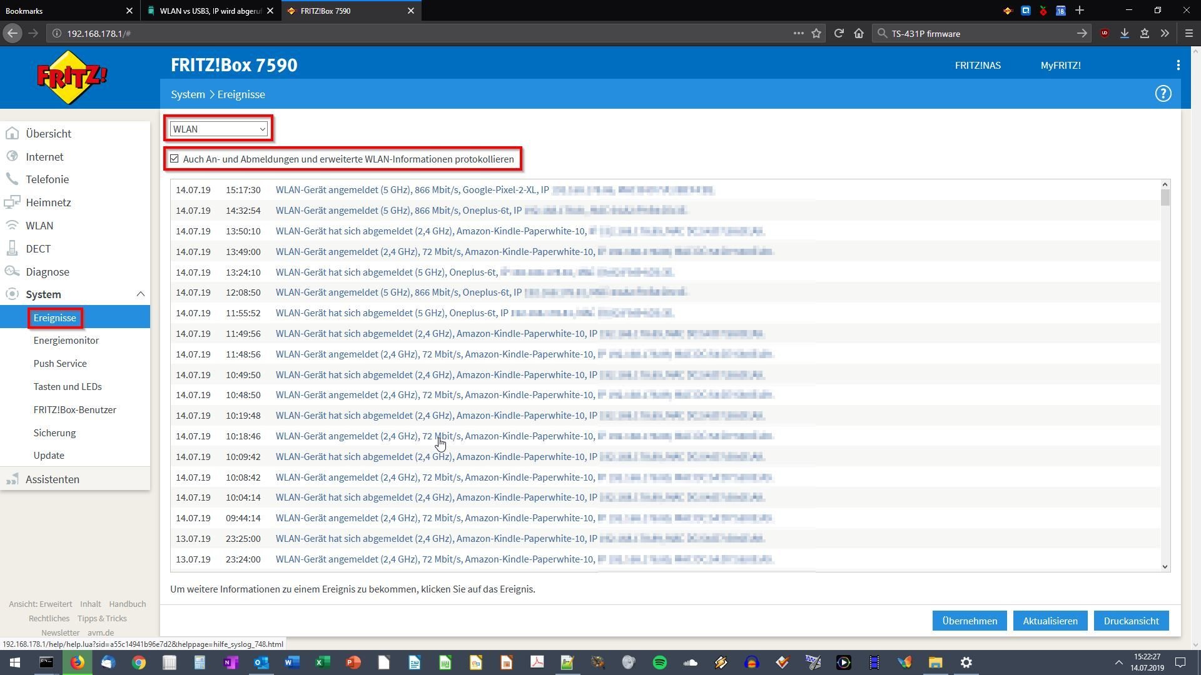
Task: Open a new browser tab with plus
Action: pyautogui.click(x=1080, y=11)
